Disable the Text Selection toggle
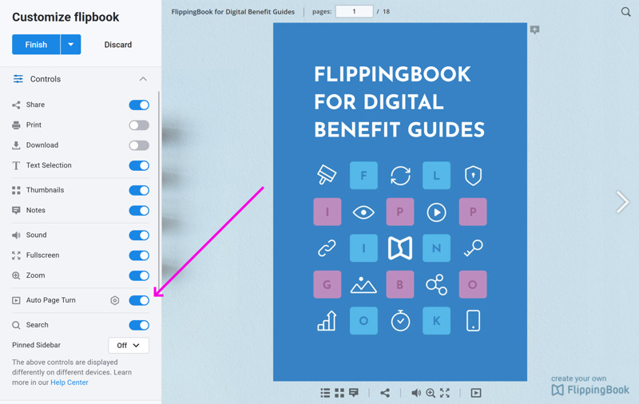This screenshot has height=404, width=639. click(139, 166)
